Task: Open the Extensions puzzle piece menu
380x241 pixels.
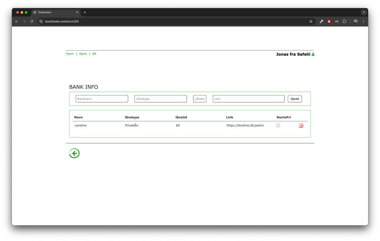Action: coord(344,21)
